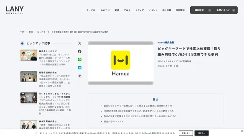Click the Hamee株式会社 company link
Image resolution: width=244 pixels, height=137 pixels.
tap(166, 43)
